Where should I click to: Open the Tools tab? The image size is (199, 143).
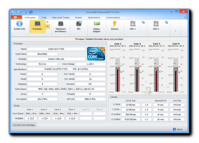pyautogui.click(x=44, y=18)
